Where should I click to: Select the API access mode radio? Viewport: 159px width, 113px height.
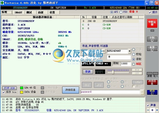pos(112,12)
